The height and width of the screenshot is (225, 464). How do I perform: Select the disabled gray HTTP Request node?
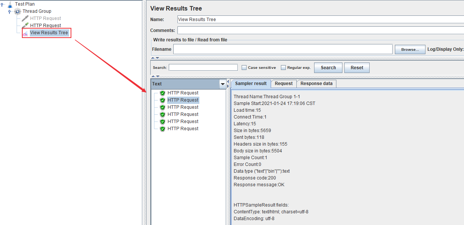click(45, 18)
